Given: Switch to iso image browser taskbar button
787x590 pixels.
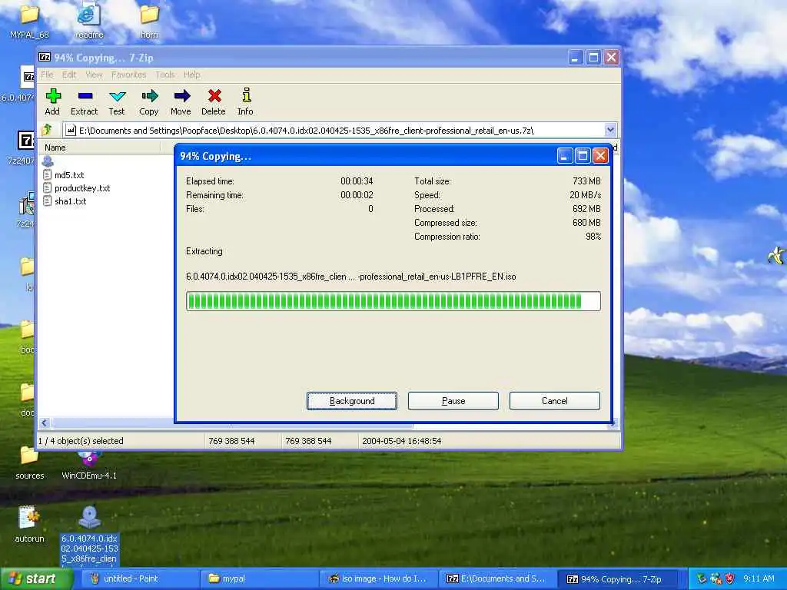Looking at the screenshot, I should click(378, 578).
